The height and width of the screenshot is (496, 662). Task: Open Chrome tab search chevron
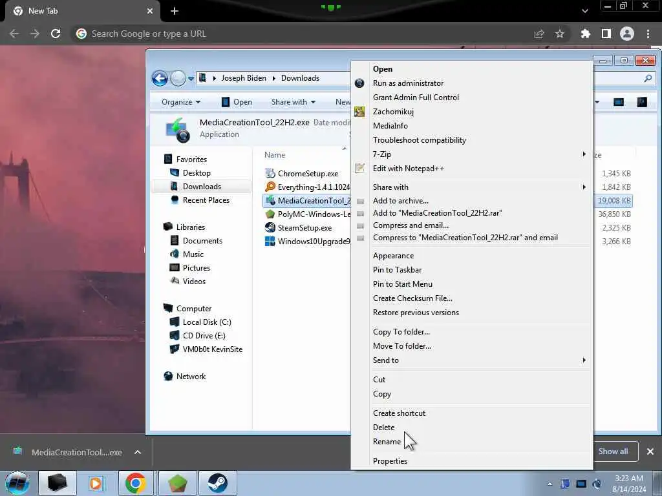coord(584,11)
